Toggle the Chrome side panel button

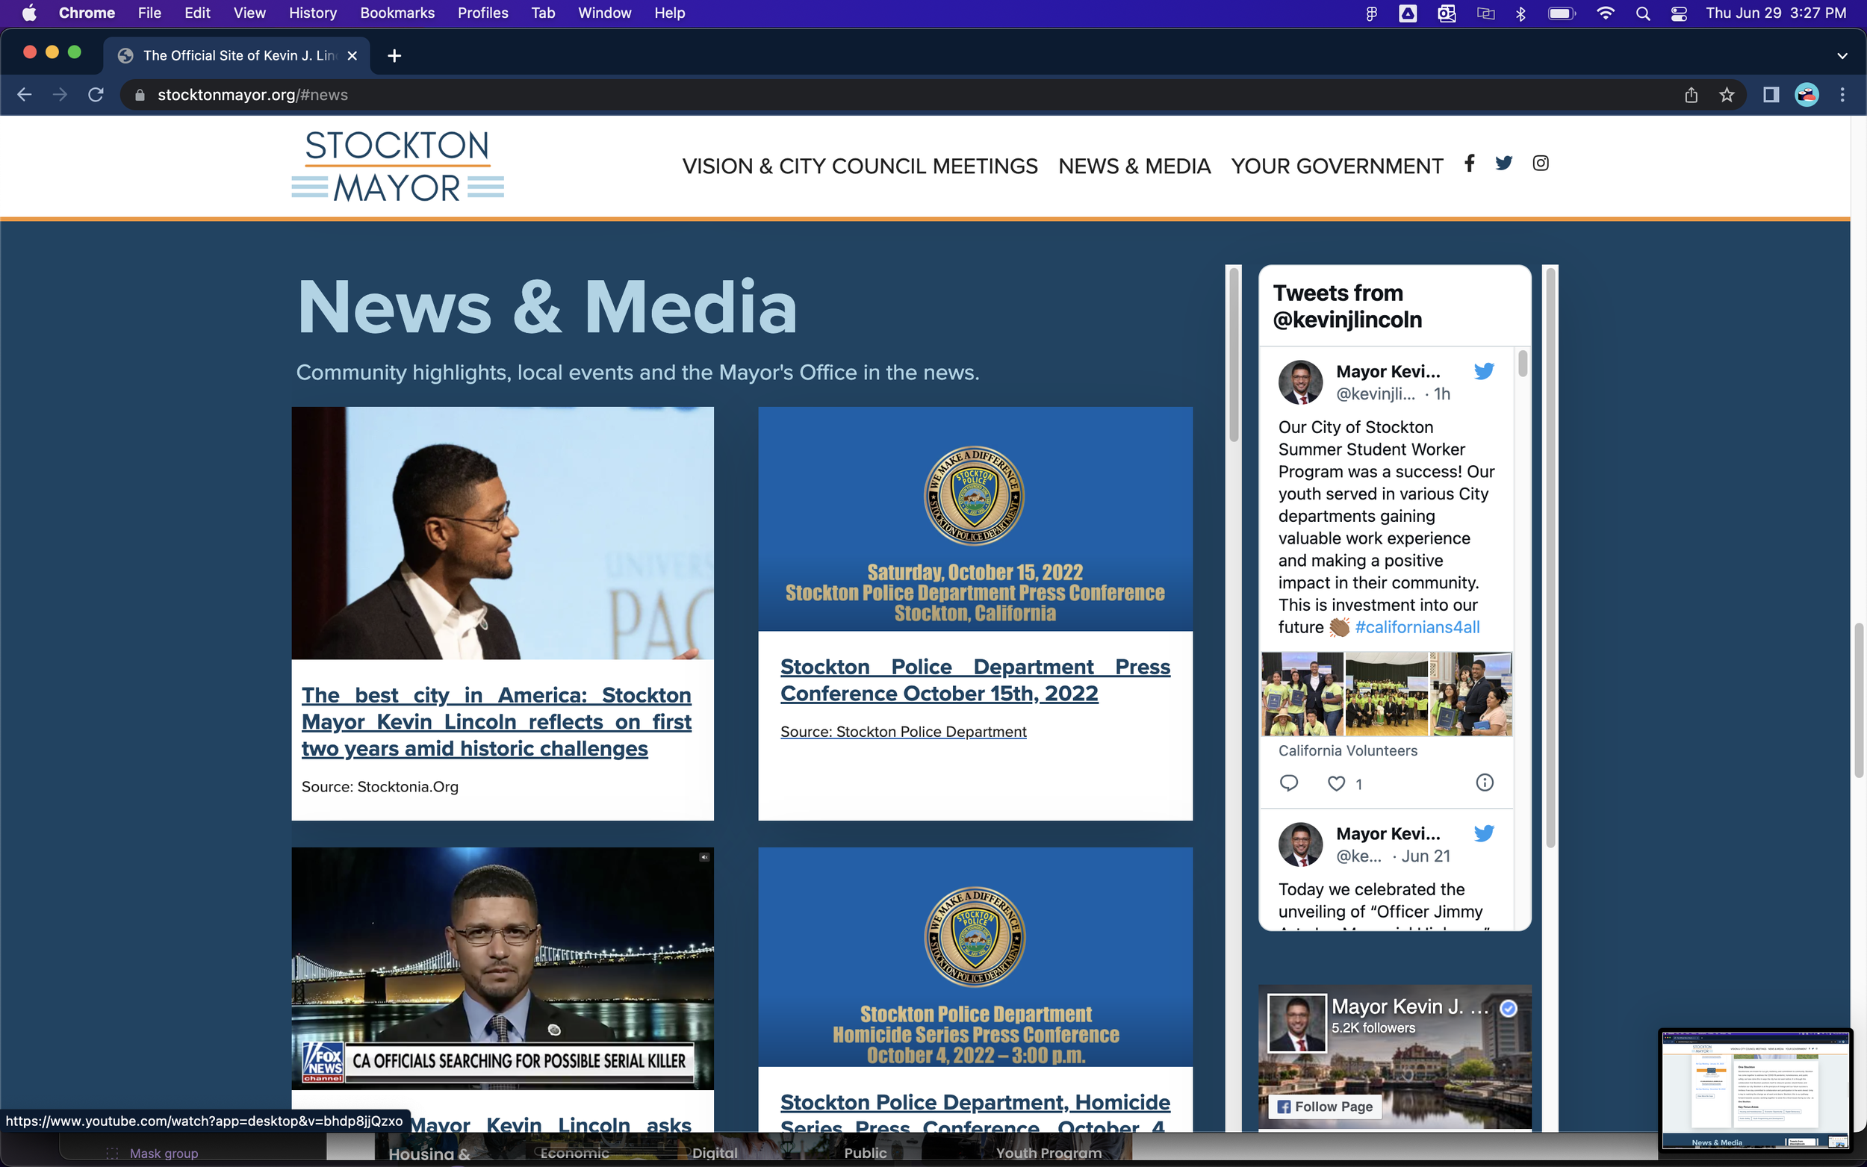click(x=1771, y=95)
